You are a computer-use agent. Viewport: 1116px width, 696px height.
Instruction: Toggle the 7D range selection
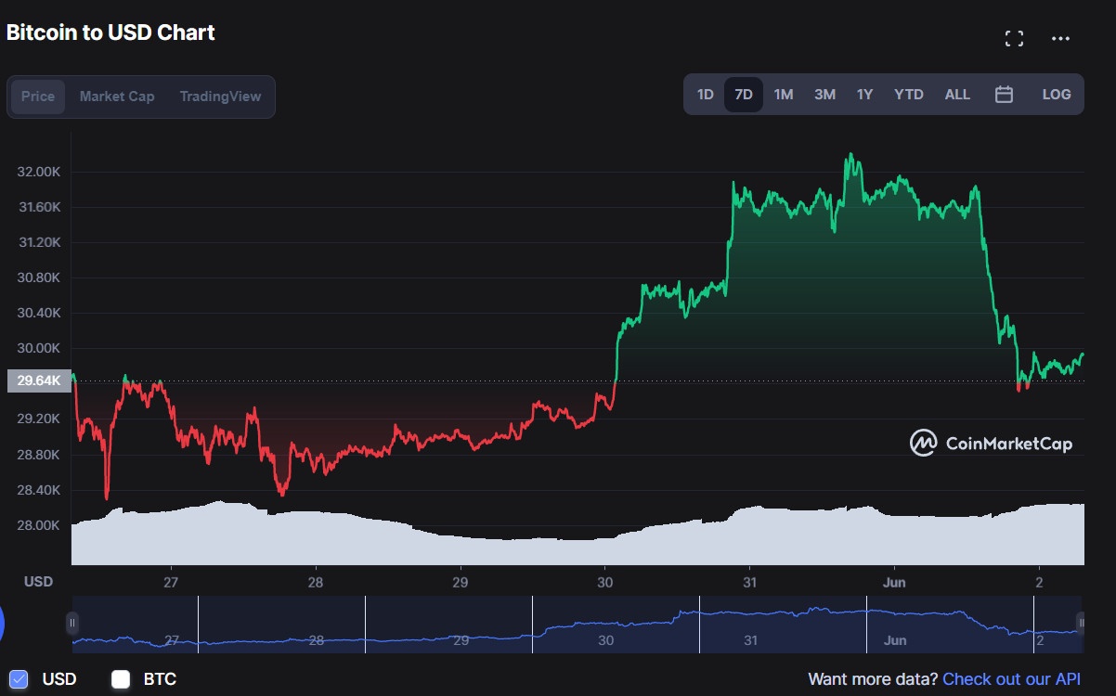click(743, 94)
